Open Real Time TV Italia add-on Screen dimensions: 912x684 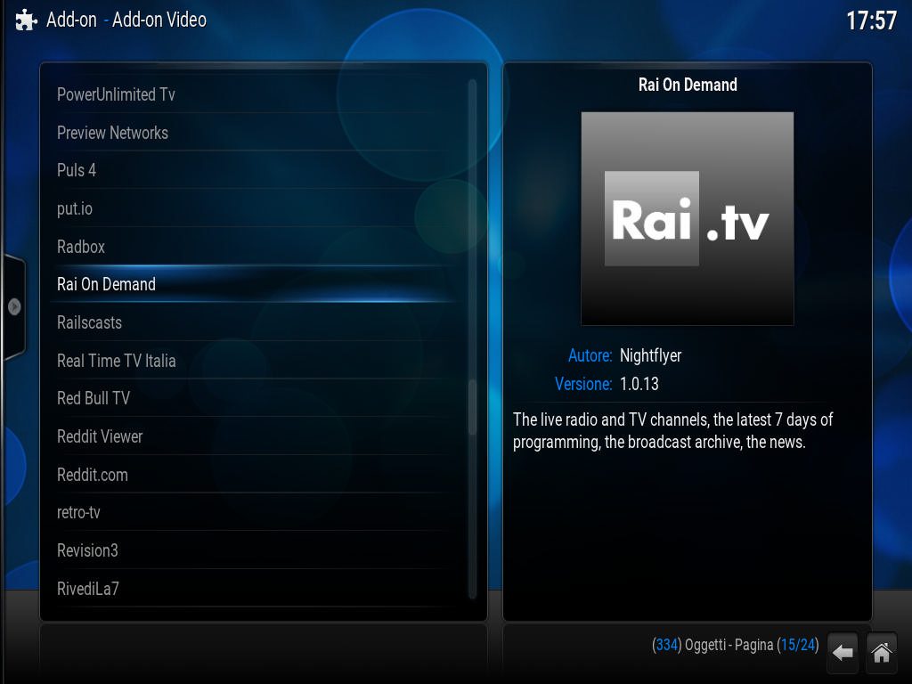(x=116, y=361)
